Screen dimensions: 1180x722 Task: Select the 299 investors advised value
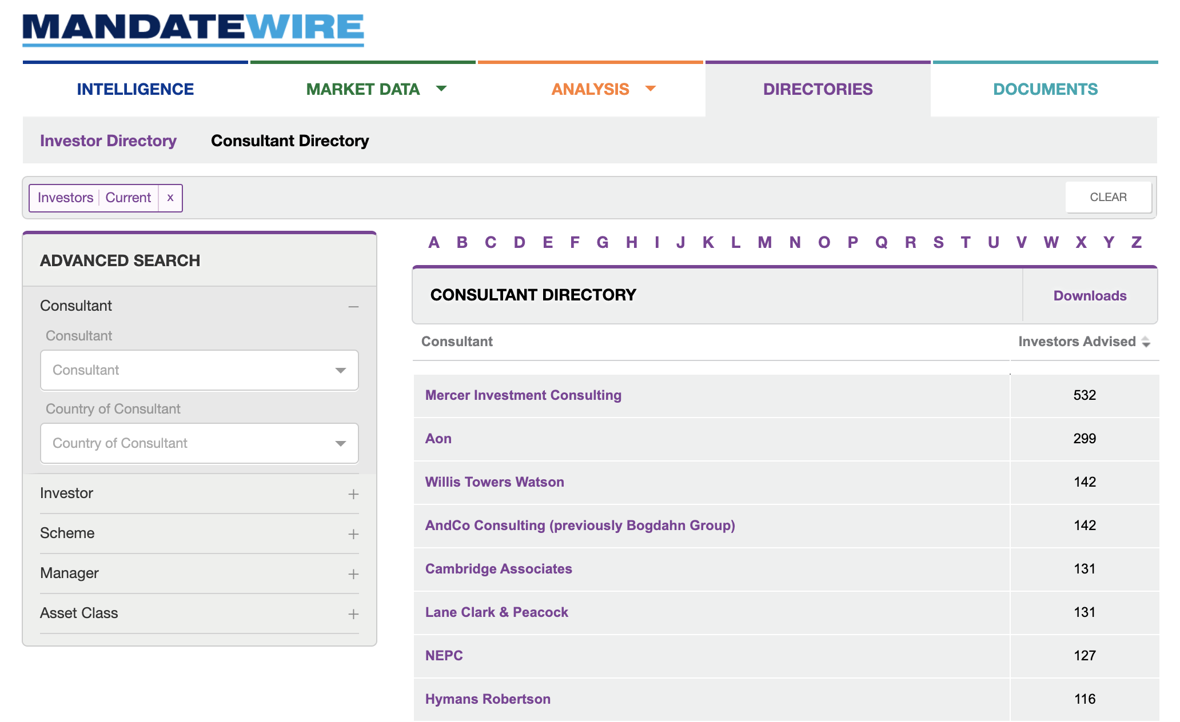[x=1085, y=439]
